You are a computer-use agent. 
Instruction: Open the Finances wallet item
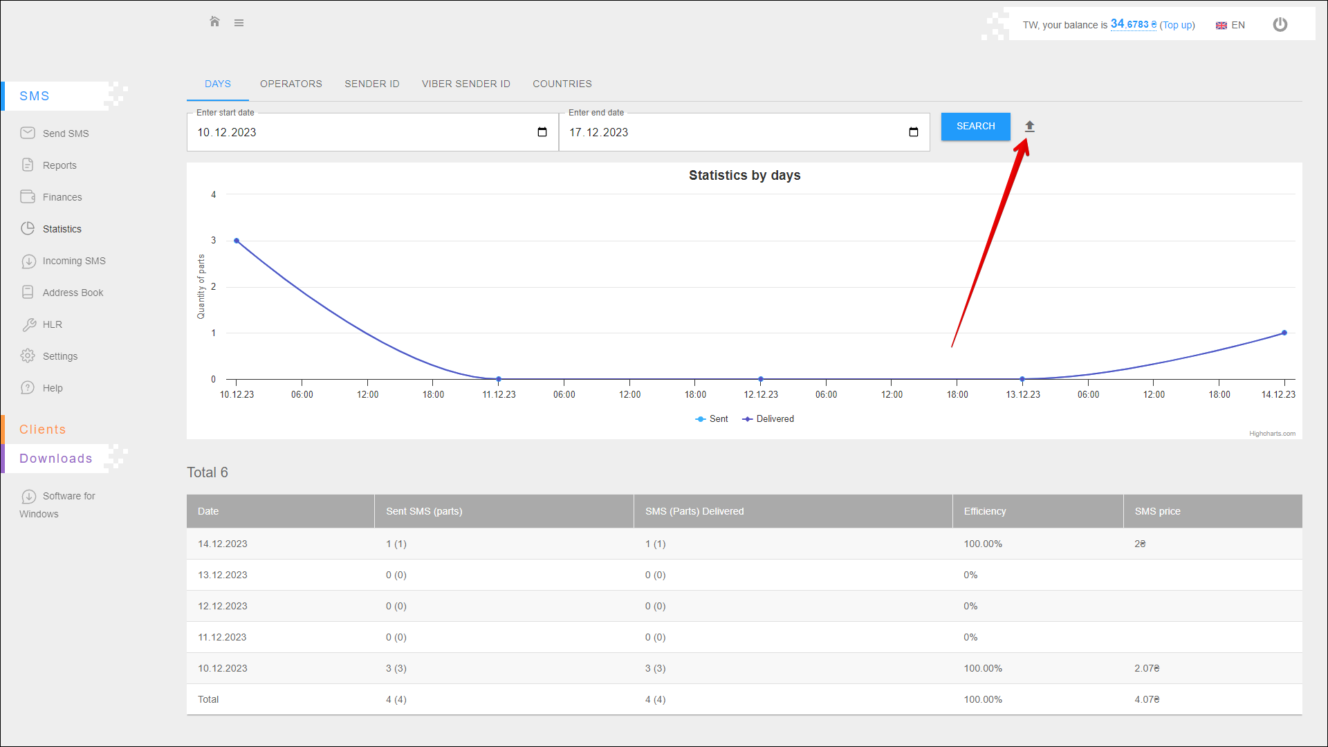coord(62,197)
